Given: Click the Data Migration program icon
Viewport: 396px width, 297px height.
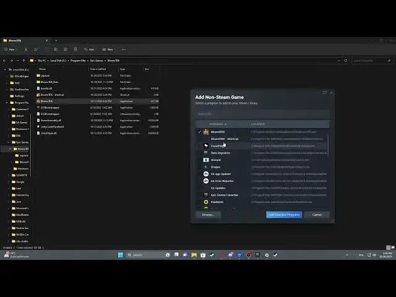Looking at the screenshot, I should pos(205,153).
